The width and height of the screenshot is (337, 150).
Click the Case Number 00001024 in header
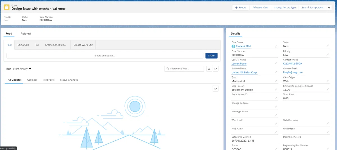[x=45, y=20]
